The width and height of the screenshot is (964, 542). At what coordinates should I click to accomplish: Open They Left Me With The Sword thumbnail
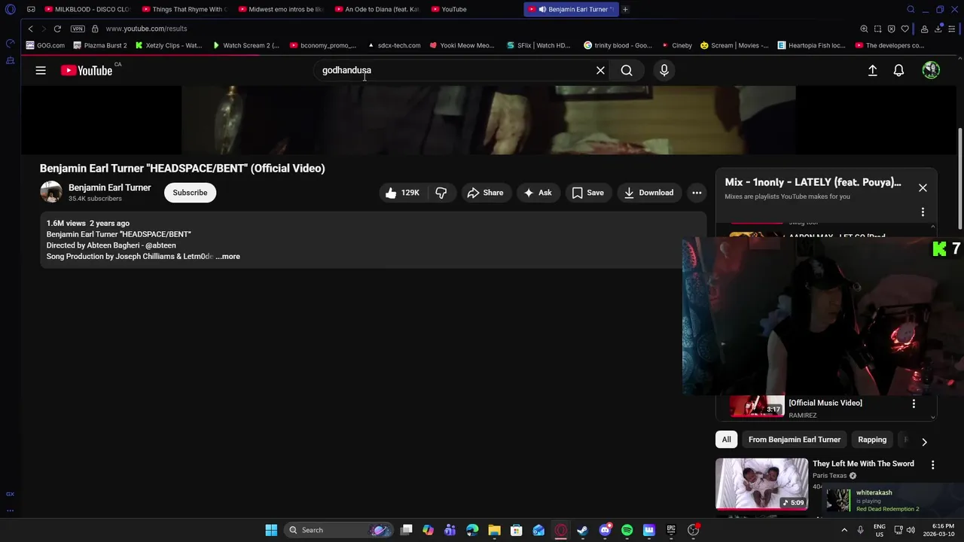pos(761,484)
